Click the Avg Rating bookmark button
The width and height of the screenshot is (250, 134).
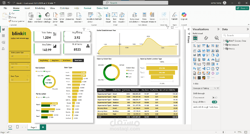(x=44, y=60)
